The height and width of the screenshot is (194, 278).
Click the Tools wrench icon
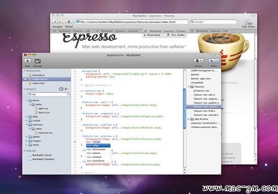point(212,61)
